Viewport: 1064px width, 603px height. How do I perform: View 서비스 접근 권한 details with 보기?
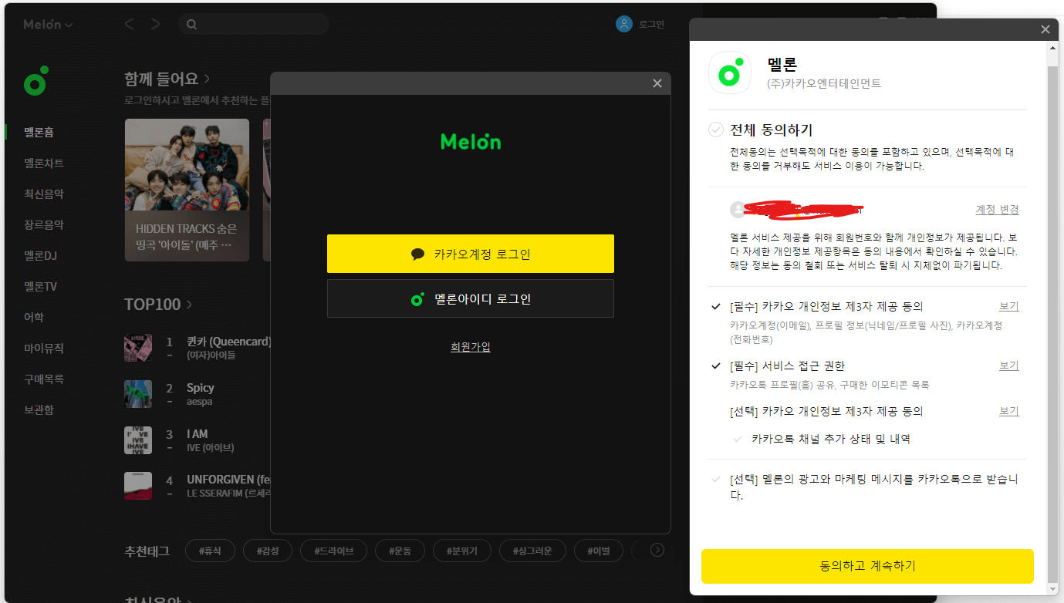click(x=1009, y=366)
